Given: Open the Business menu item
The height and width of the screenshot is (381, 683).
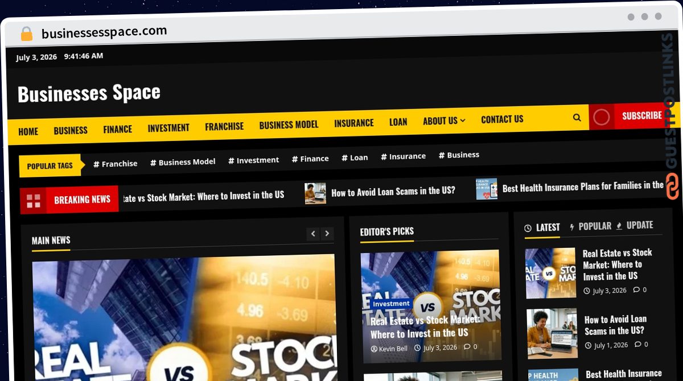Looking at the screenshot, I should click(71, 131).
